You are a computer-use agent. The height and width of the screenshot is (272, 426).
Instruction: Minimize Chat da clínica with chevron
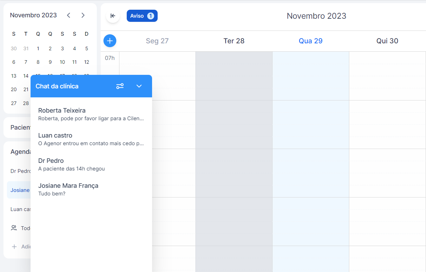(139, 86)
